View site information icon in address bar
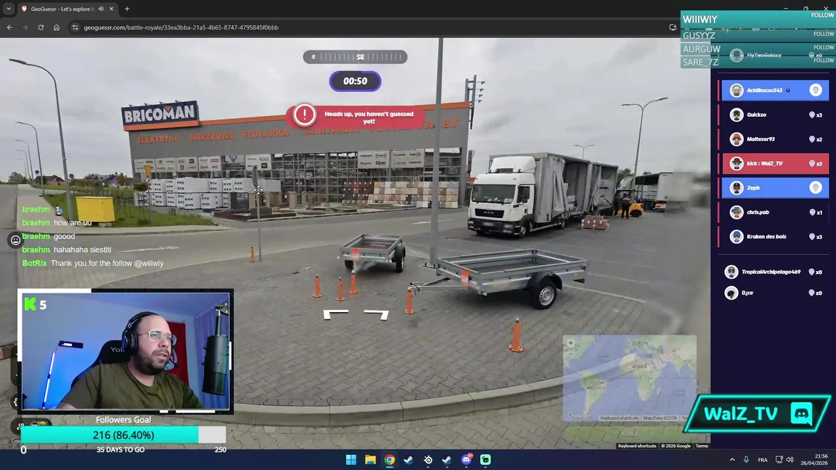 [x=75, y=27]
